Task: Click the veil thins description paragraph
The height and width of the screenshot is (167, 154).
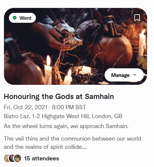Action: click(x=72, y=143)
